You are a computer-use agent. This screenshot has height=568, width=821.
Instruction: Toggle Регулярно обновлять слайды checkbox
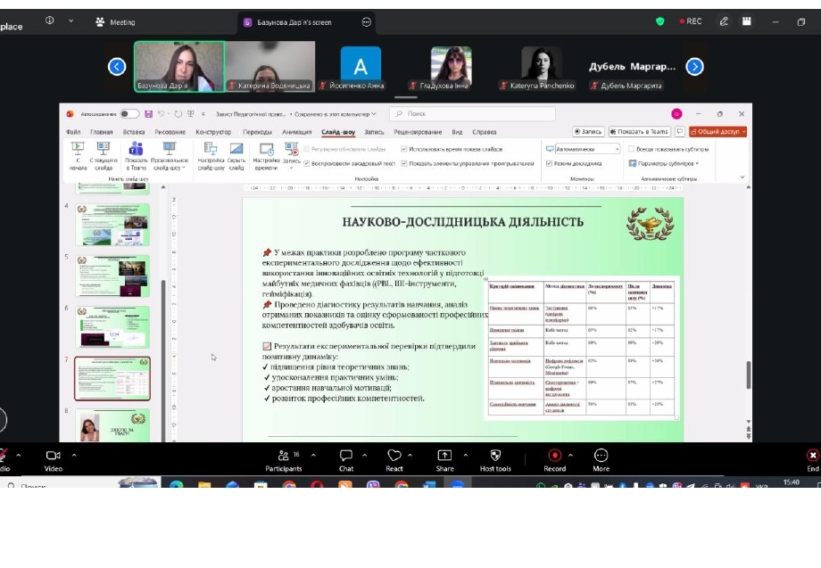tap(307, 149)
